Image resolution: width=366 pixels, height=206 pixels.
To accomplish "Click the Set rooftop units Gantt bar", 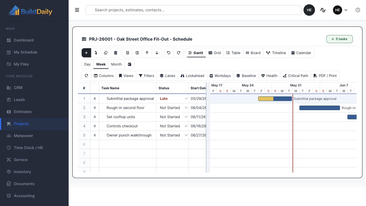I will [x=352, y=117].
